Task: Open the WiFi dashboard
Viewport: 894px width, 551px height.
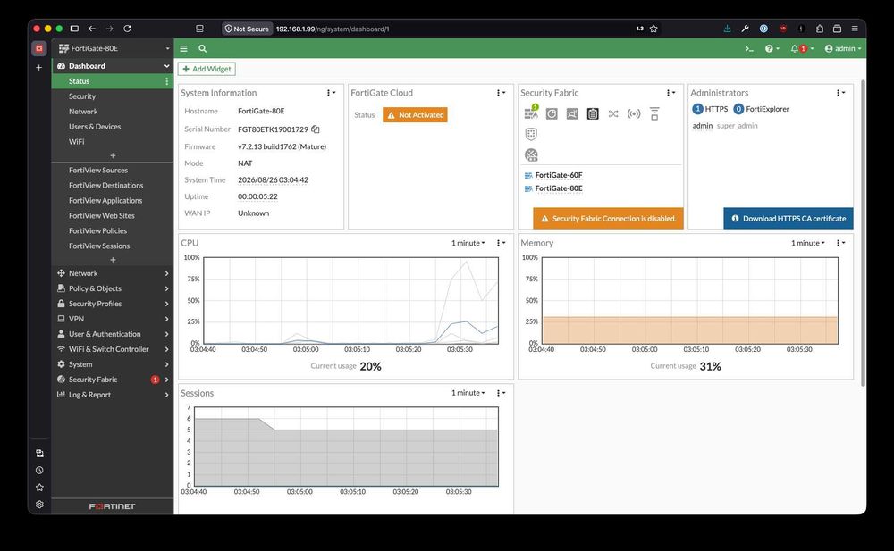Action: 76,142
